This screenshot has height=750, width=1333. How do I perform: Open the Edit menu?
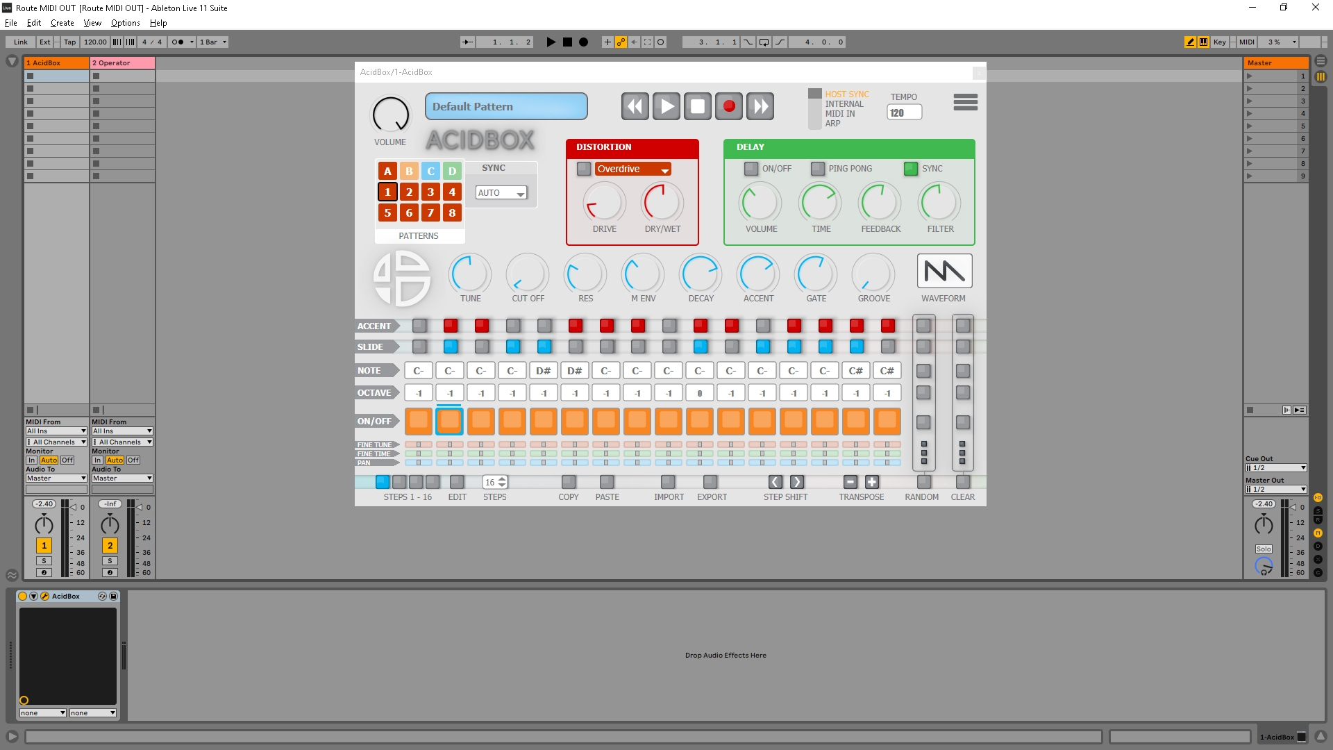[x=34, y=23]
